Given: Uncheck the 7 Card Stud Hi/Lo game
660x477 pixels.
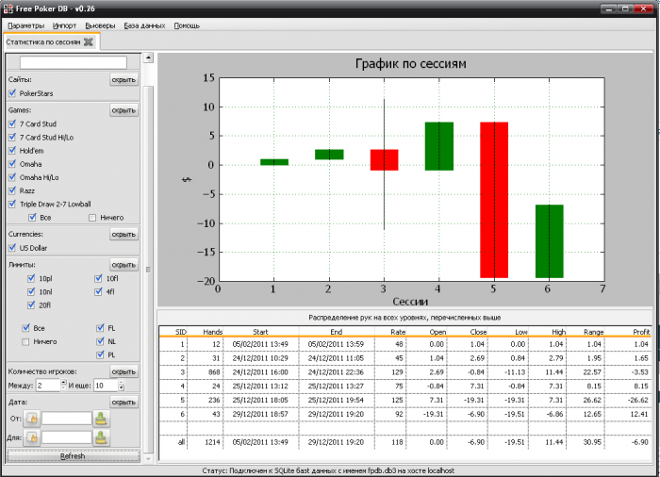Looking at the screenshot, I should (x=12, y=138).
